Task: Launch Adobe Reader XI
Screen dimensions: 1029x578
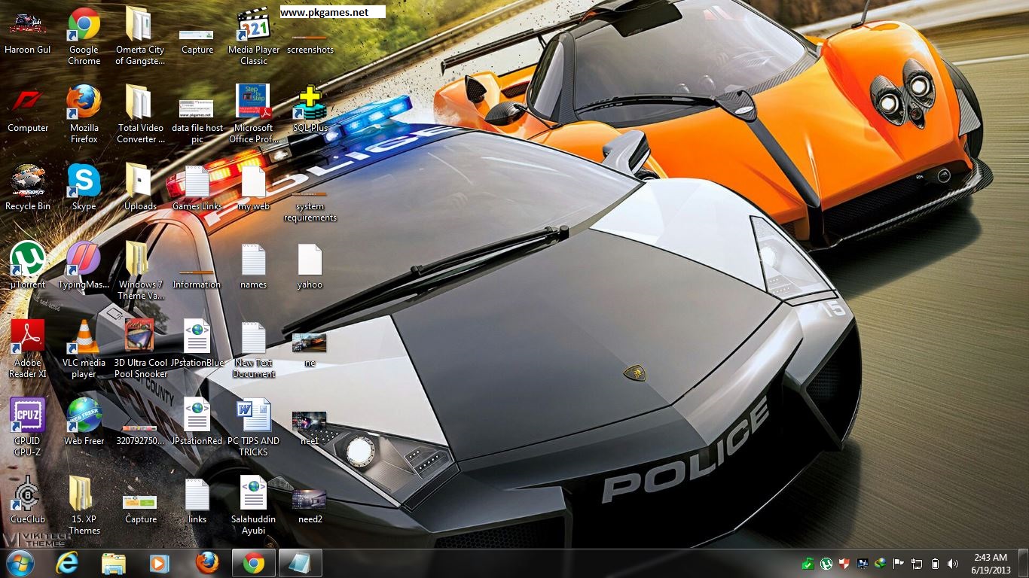Action: 28,349
